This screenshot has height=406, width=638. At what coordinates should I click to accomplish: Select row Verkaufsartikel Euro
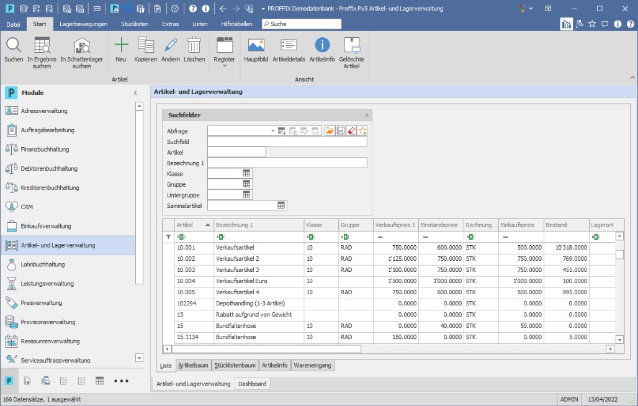[389, 281]
